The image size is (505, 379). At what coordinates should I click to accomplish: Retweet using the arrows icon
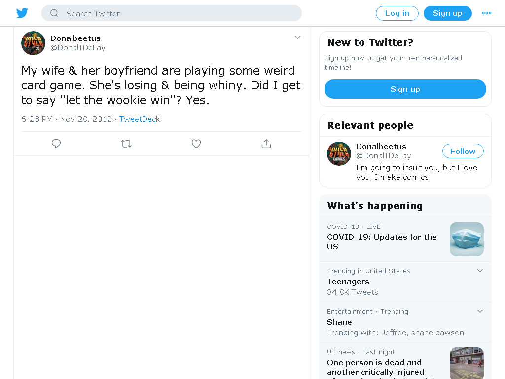tap(126, 144)
